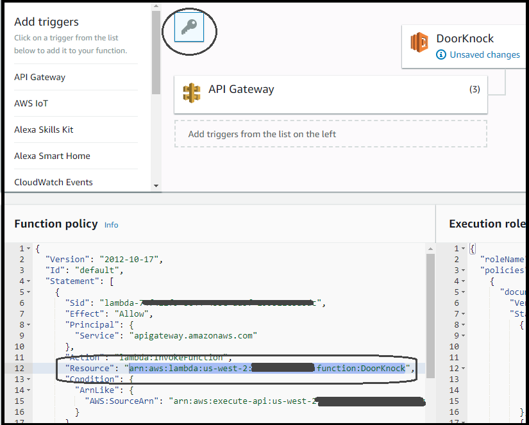Collapse the ArnLike block on line 14

(x=29, y=390)
